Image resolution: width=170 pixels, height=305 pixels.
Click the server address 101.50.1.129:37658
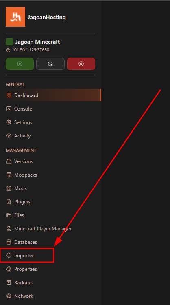pyautogui.click(x=31, y=50)
